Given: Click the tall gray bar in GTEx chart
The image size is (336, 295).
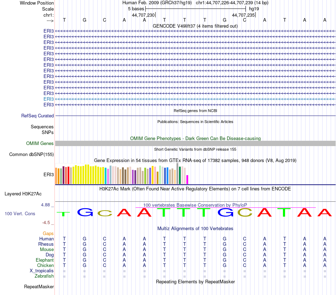Looking at the screenshot, I should pyautogui.click(x=177, y=174).
